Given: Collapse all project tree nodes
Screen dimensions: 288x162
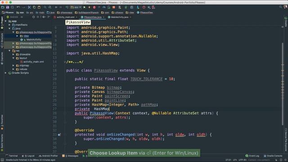Looking at the screenshot, I should pyautogui.click(x=38, y=17).
